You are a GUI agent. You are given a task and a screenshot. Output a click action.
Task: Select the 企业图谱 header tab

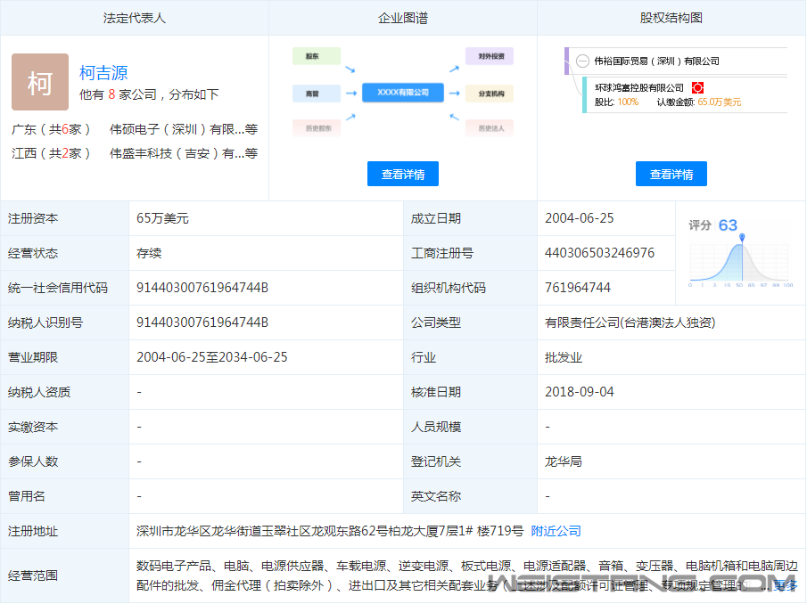[x=403, y=18]
